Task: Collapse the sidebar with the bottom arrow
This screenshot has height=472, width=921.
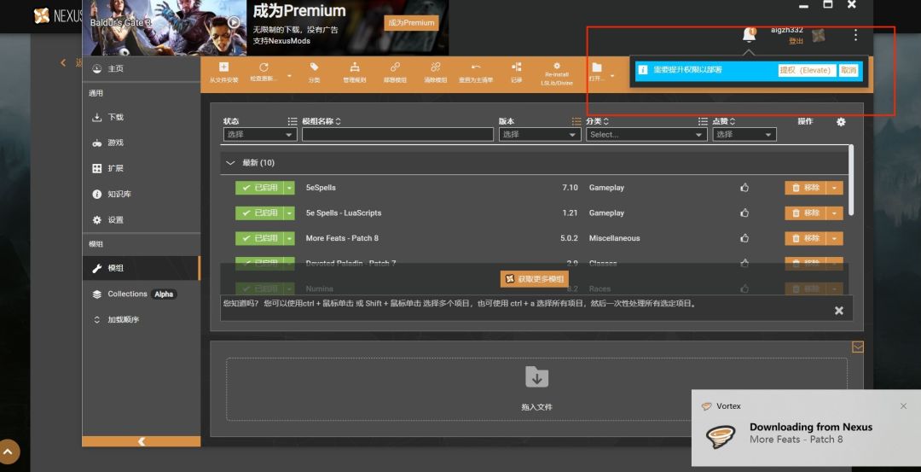Action: [x=142, y=441]
